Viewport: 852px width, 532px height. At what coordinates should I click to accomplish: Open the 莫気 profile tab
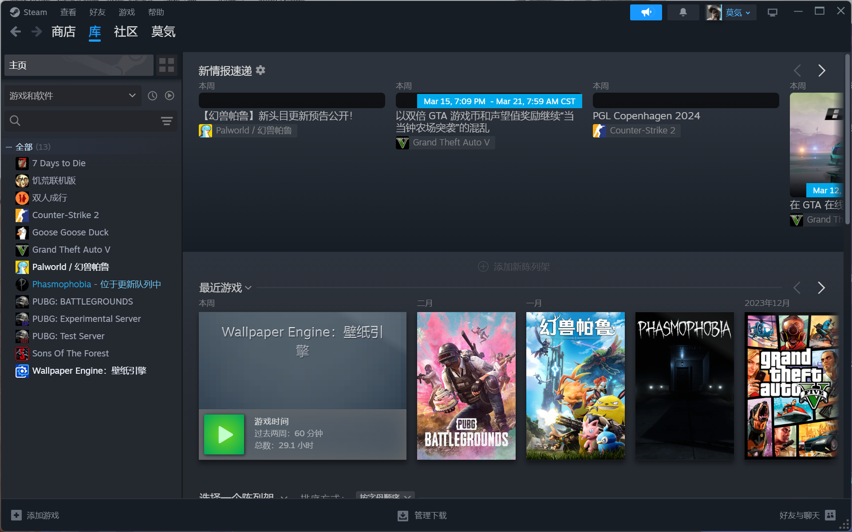(163, 31)
